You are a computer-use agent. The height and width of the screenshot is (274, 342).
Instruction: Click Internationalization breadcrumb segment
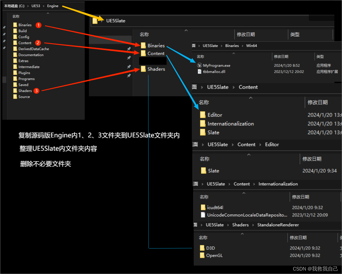coord(278,184)
